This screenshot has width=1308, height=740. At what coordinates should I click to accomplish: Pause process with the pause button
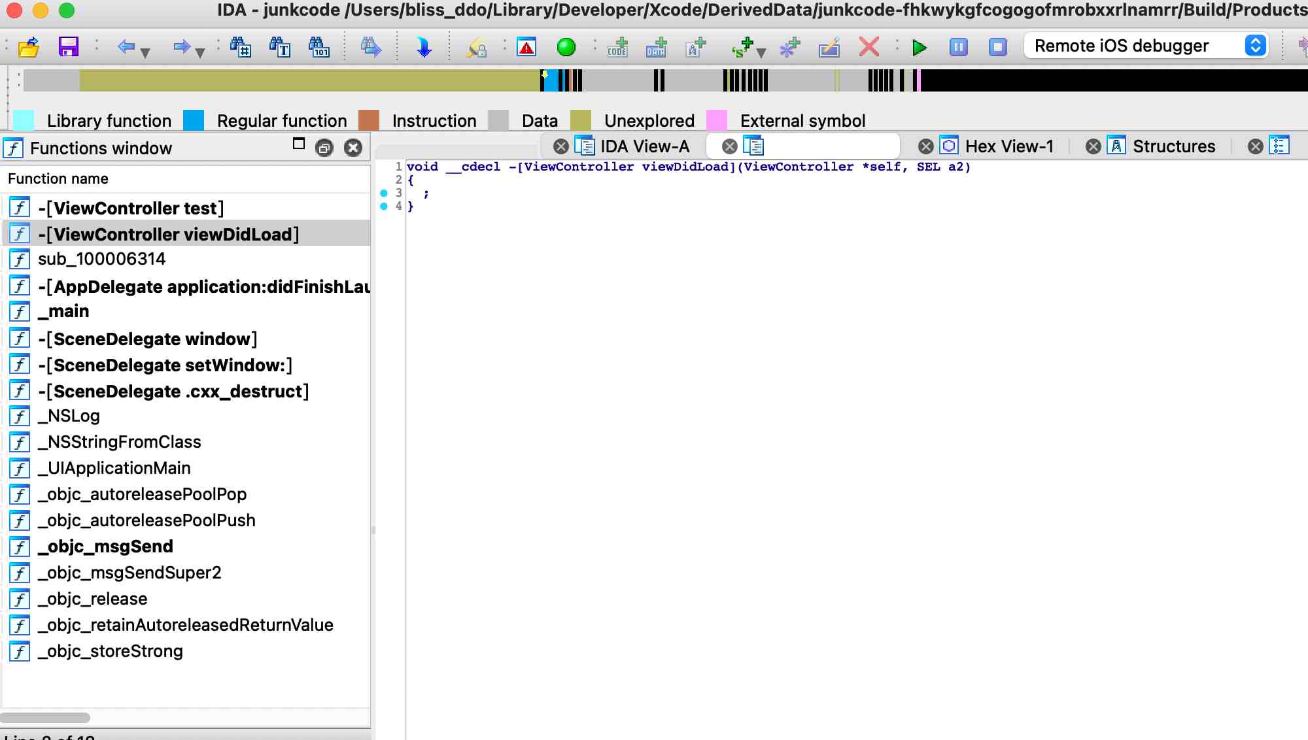pos(958,47)
